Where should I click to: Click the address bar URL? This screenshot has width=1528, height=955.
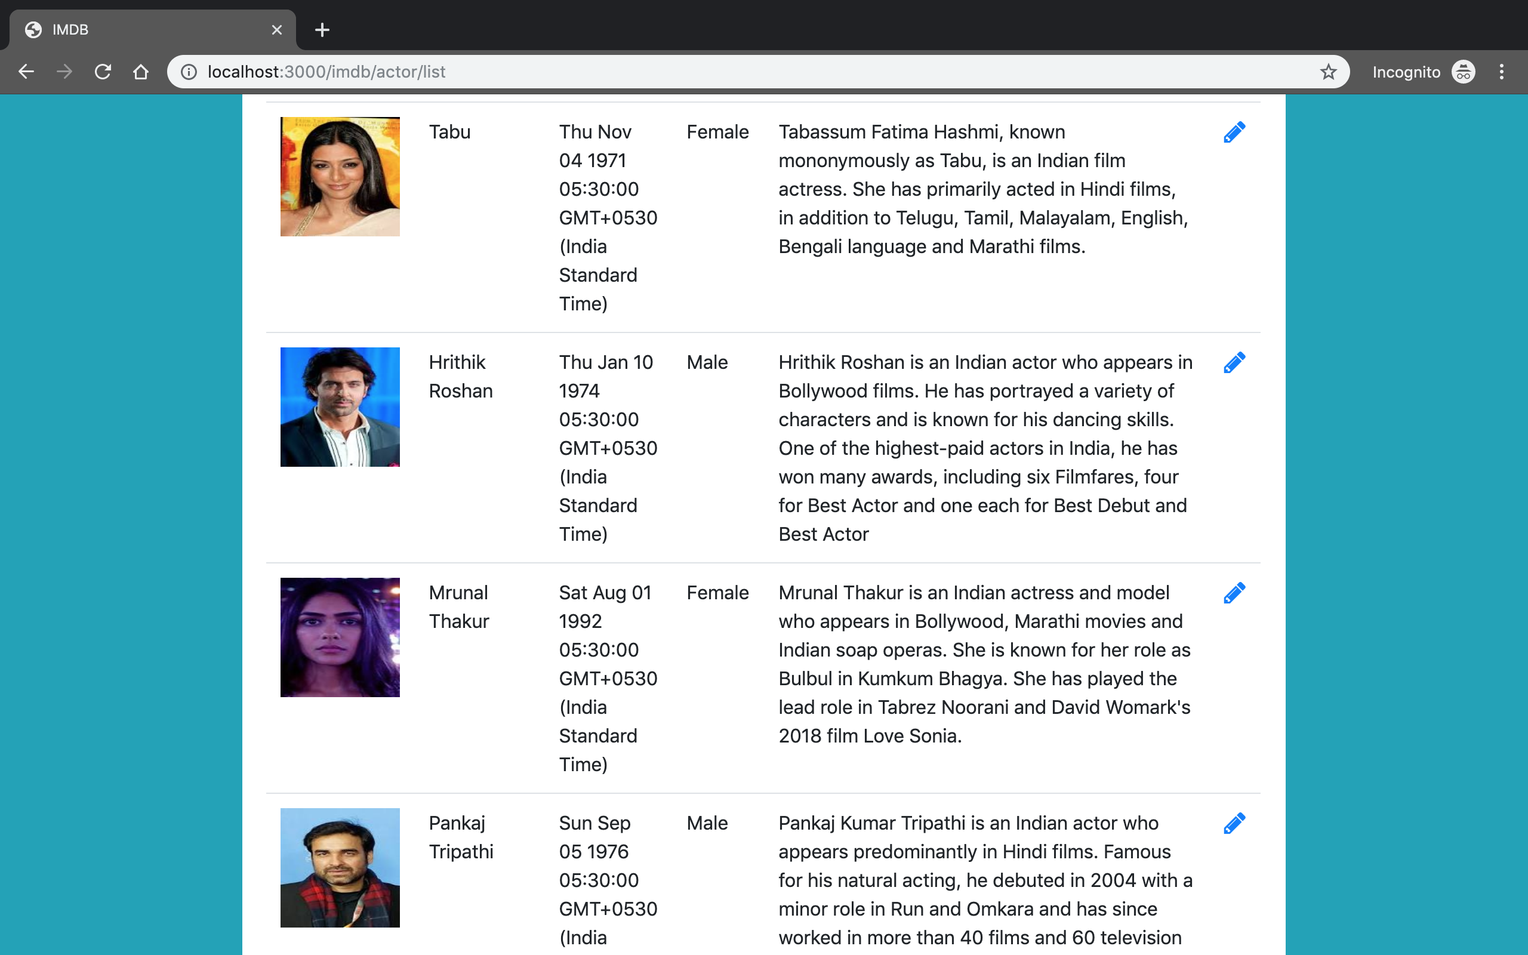[327, 72]
